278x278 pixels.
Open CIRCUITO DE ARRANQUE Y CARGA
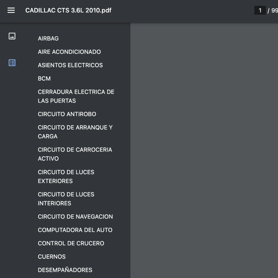75,132
